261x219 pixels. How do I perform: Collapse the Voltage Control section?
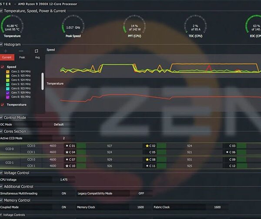click(1, 173)
